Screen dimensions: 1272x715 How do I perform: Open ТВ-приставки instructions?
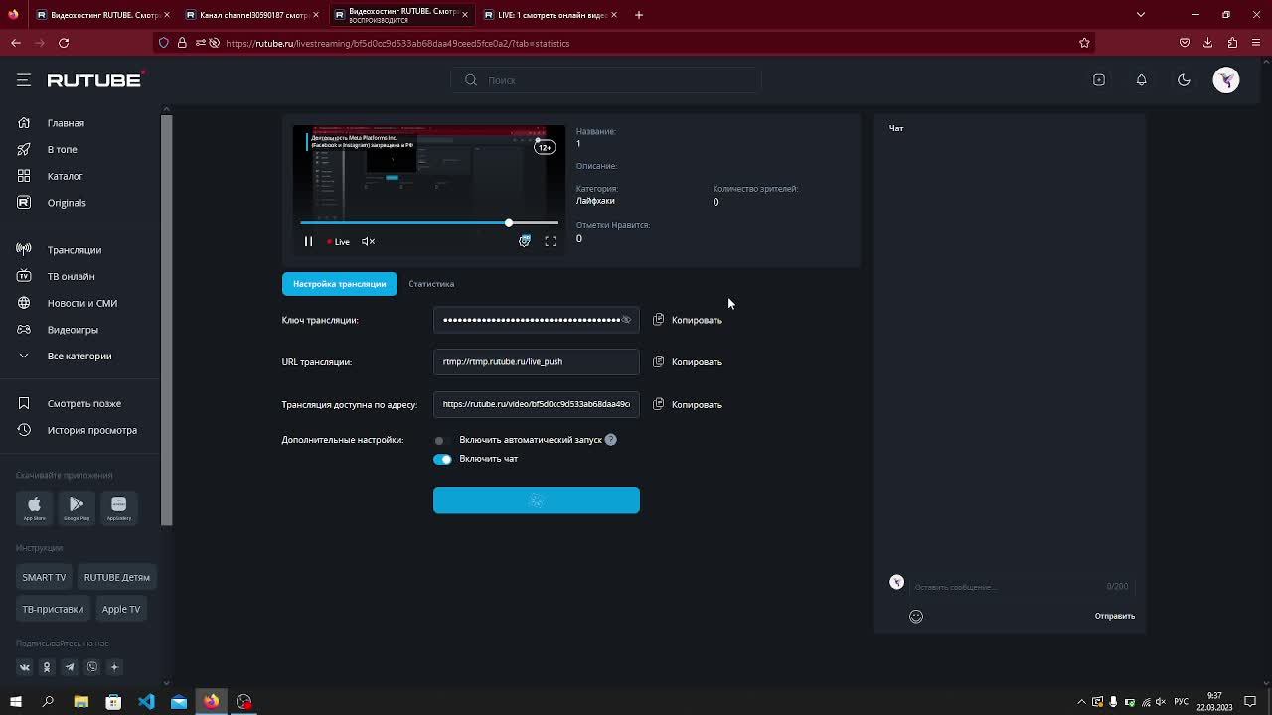[x=53, y=609]
